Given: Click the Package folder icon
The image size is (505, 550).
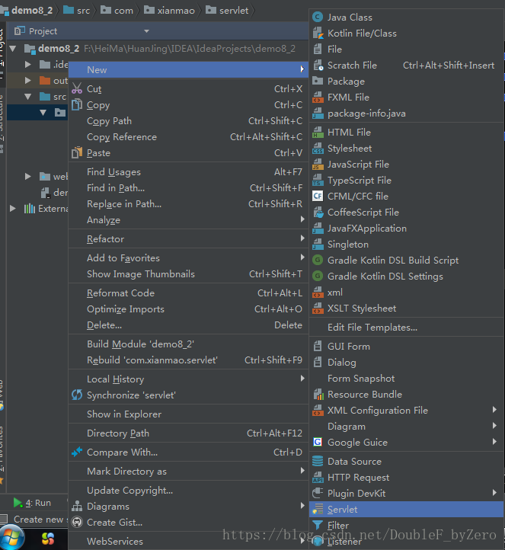Looking at the screenshot, I should (318, 81).
